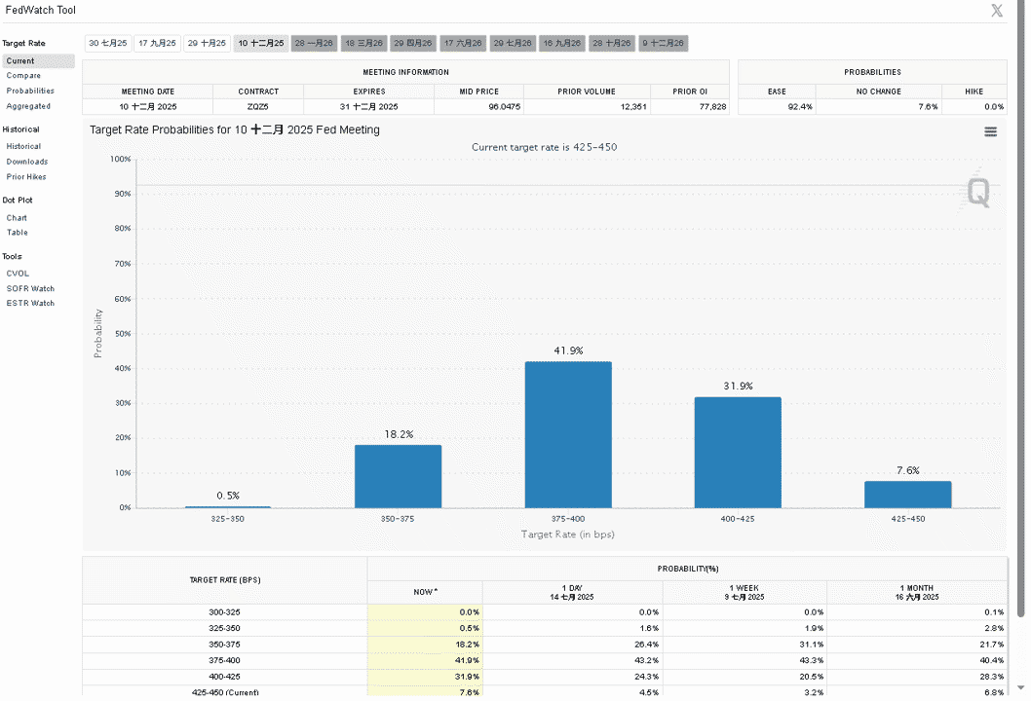Close the FedWatch Tool with the X icon

coord(997,11)
